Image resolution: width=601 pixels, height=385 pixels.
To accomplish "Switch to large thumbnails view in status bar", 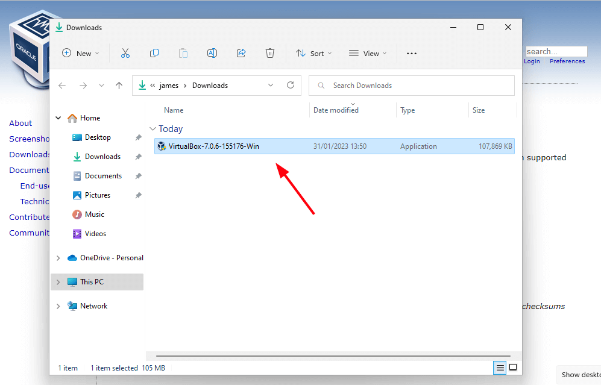I will click(x=513, y=368).
